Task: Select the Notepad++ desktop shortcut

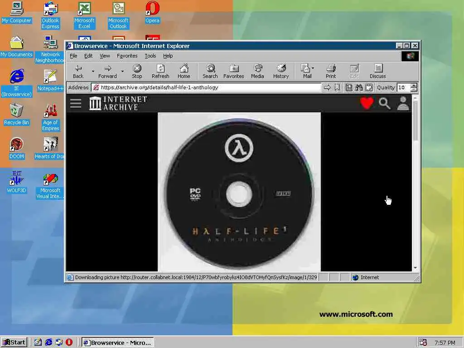Action: coord(50,81)
